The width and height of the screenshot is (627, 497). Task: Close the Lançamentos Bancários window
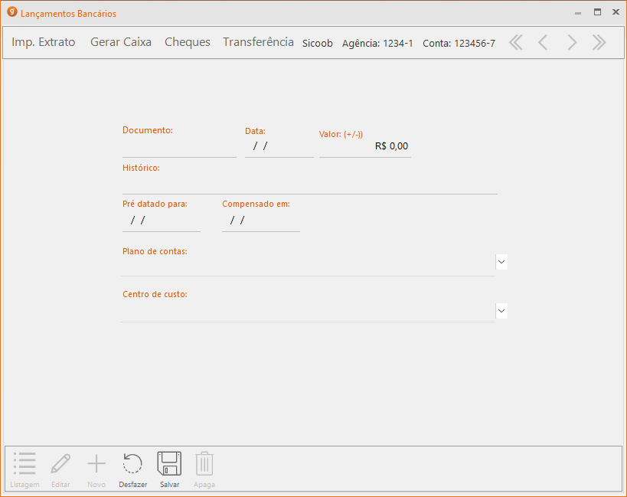click(616, 12)
